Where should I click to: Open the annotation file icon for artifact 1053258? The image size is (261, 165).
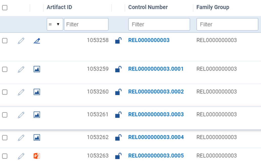coord(37,41)
